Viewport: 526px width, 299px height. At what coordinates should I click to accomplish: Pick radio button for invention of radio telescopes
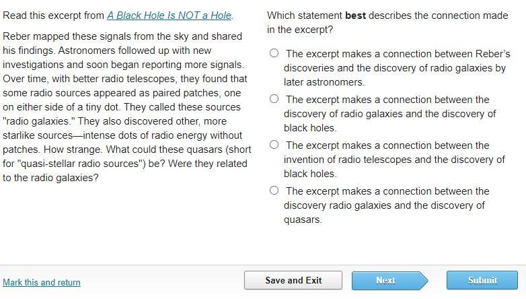point(274,145)
